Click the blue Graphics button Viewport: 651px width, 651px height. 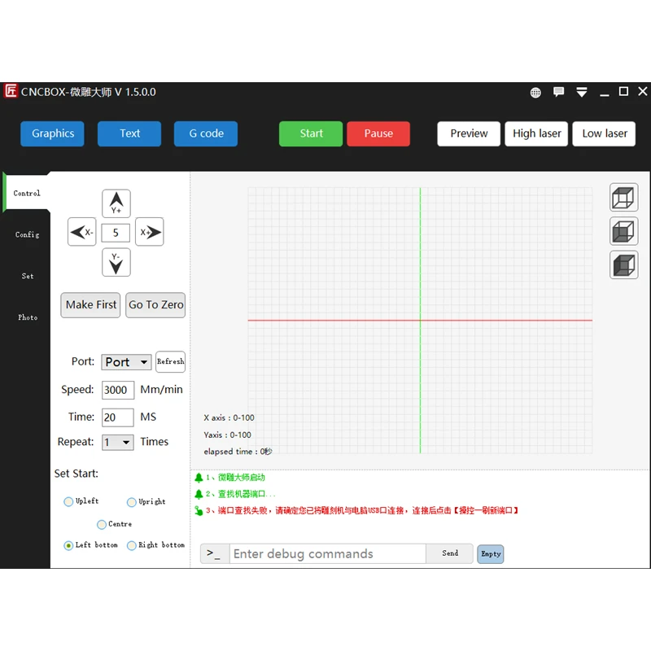[x=52, y=133]
